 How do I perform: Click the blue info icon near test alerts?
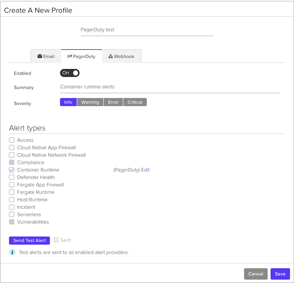12,252
